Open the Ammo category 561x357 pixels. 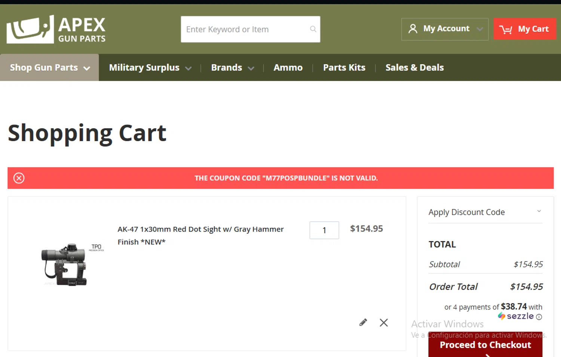pyautogui.click(x=288, y=68)
